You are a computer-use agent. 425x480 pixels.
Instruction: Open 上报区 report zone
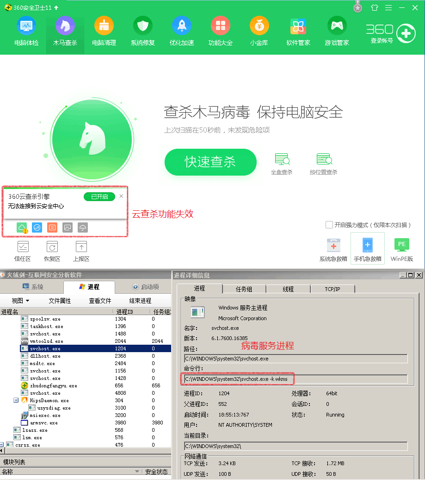click(x=81, y=251)
